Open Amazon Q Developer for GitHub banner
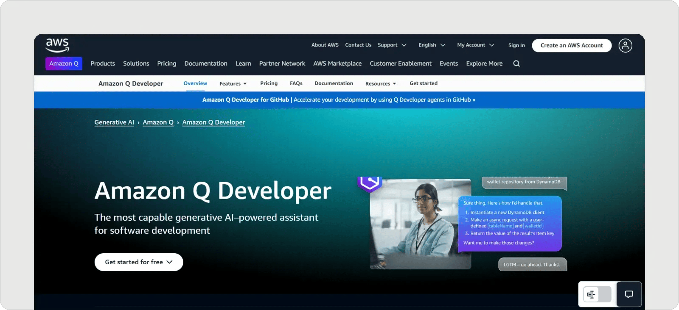 coord(339,100)
